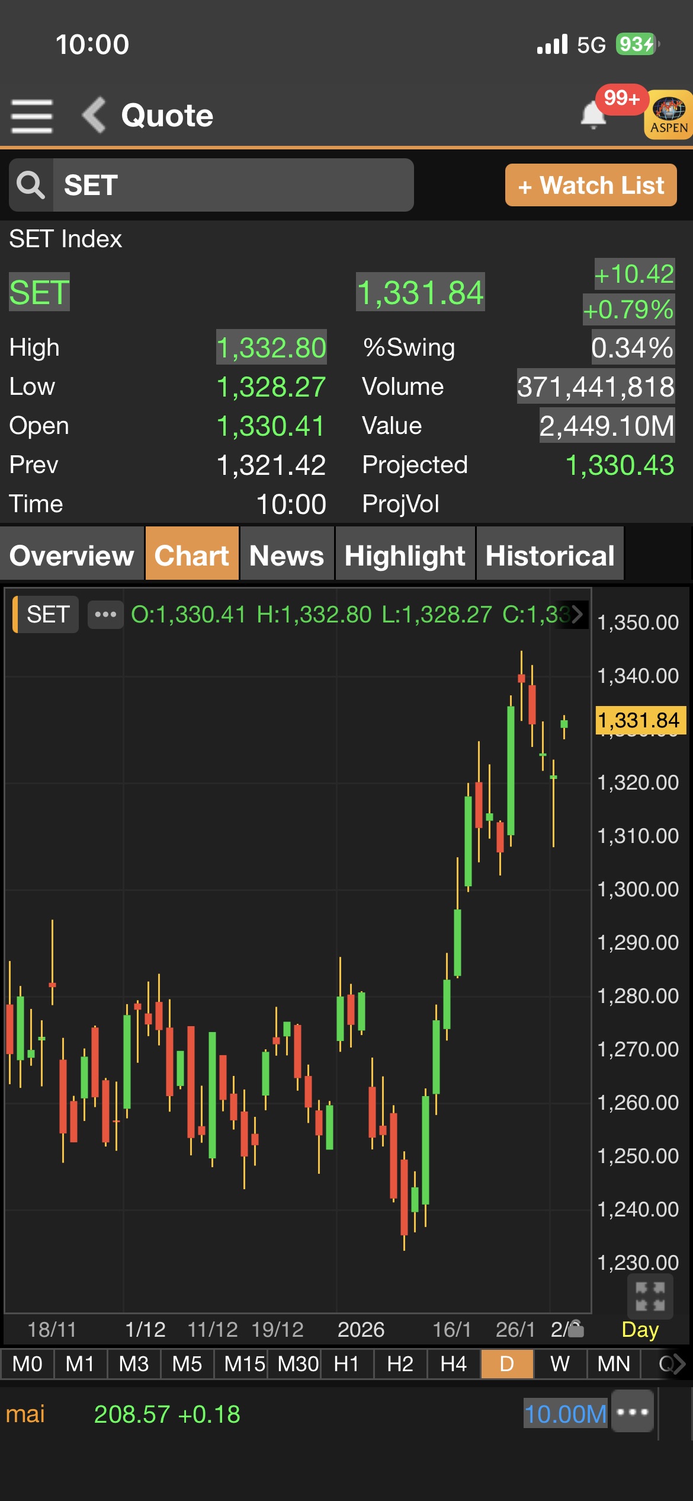Open chart series options ellipsis
This screenshot has height=1501, width=693.
coord(105,614)
